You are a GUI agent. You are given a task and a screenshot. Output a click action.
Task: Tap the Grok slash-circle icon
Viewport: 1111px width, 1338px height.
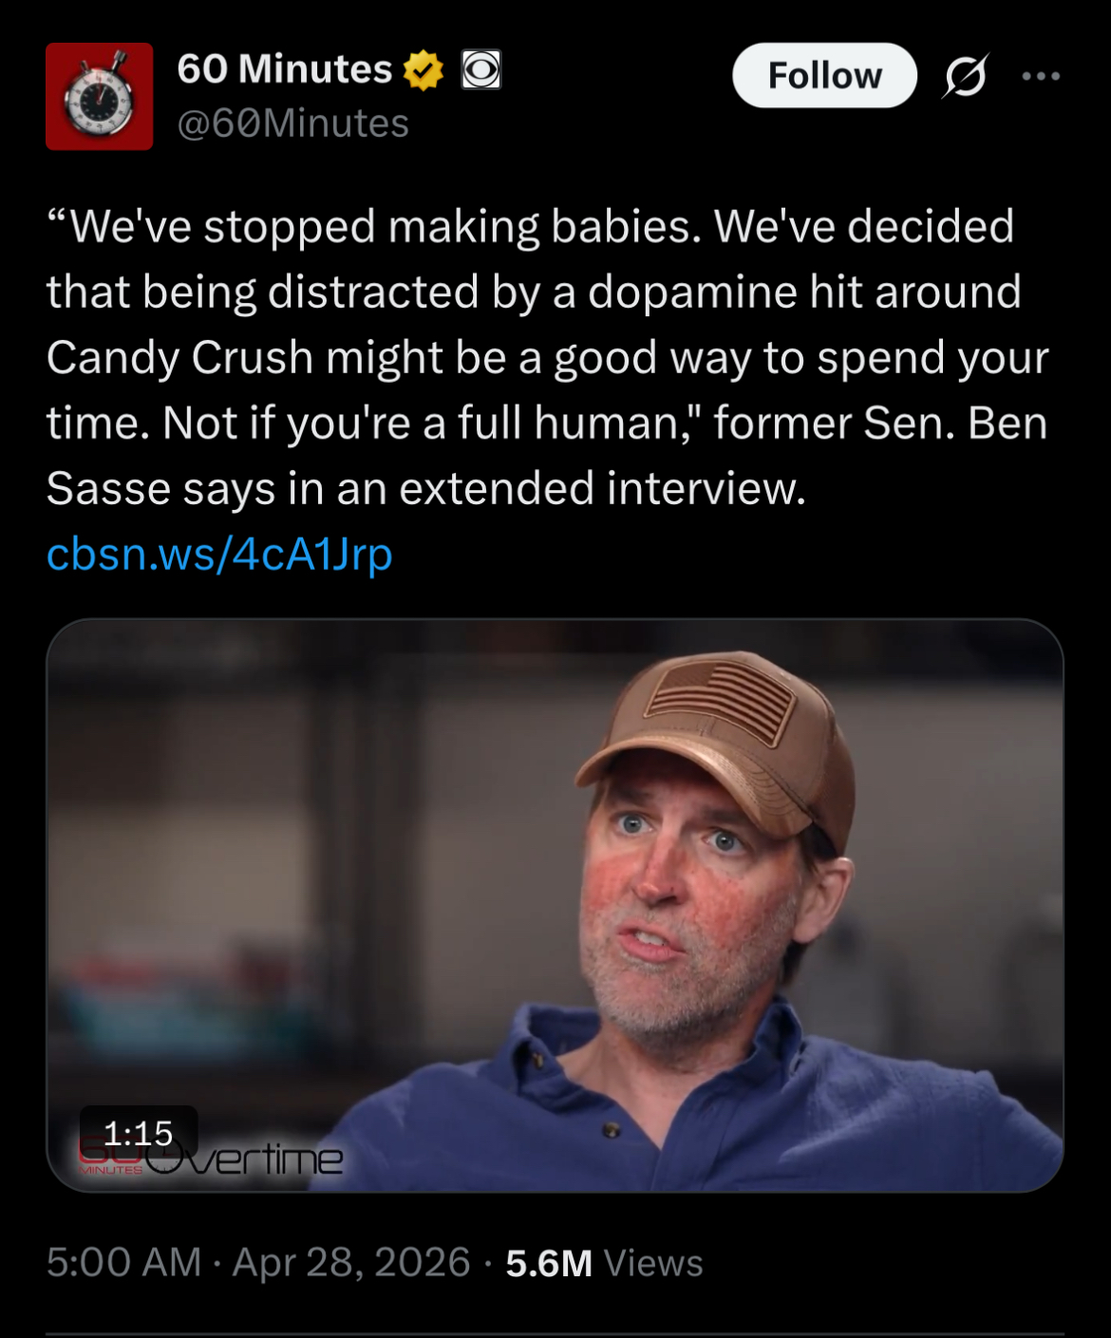[966, 75]
